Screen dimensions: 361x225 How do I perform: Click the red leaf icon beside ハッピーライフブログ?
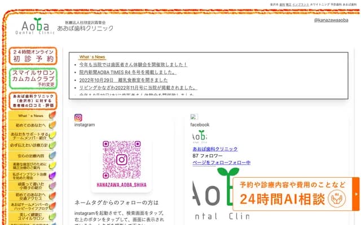[52, 206]
